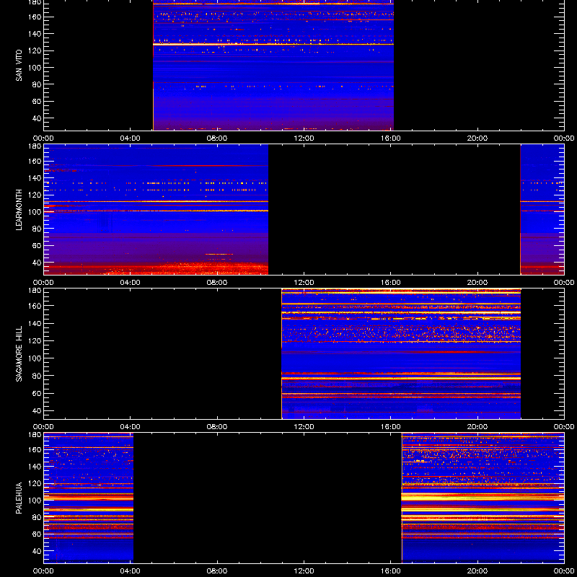This screenshot has width=577, height=577.
Task: Click 08:00 time label under Palehua plot
Action: tap(217, 571)
